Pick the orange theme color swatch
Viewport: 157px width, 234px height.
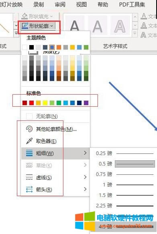click(x=59, y=47)
